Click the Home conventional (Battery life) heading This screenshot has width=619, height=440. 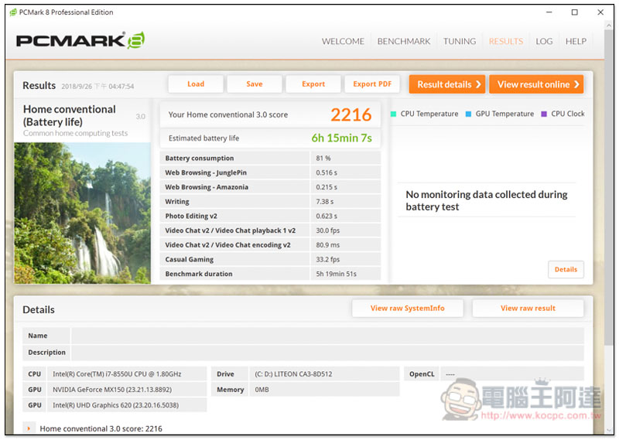(x=70, y=116)
